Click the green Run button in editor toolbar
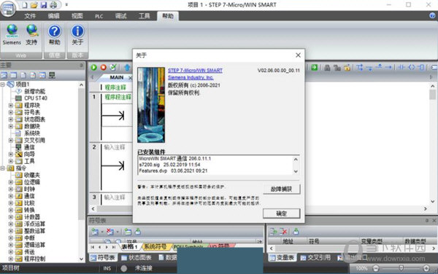This screenshot has height=274, width=438. [94, 67]
